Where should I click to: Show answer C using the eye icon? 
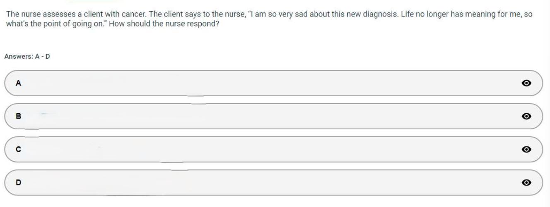[526, 149]
